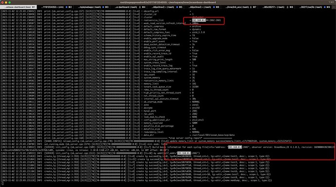Viewport: 336px width, 187px height.
Task: Click bell icon on e-dashboard tab
Action: [140, 7]
